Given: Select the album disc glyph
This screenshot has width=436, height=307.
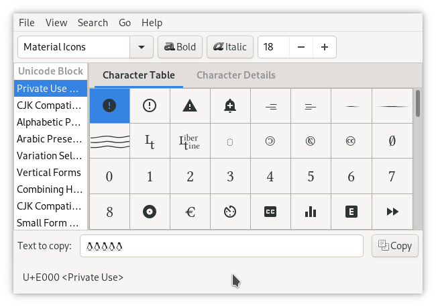Looking at the screenshot, I should pyautogui.click(x=150, y=212).
